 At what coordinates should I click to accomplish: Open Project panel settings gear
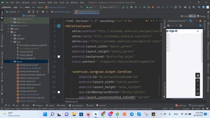point(43,12)
